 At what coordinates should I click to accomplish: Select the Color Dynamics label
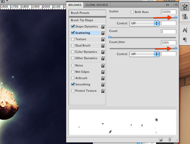[86, 52]
